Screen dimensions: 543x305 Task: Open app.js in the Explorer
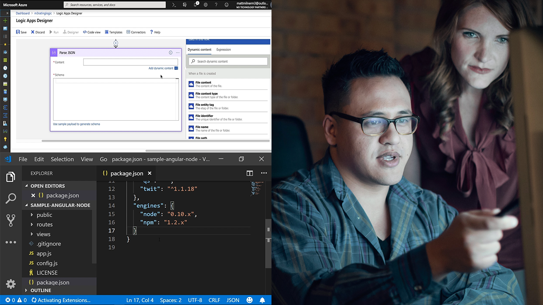click(x=44, y=253)
